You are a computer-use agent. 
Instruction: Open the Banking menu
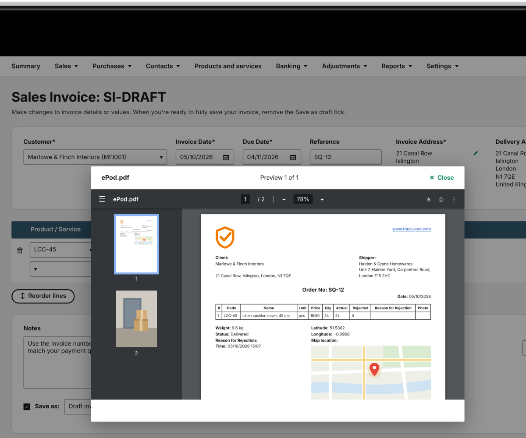point(291,66)
